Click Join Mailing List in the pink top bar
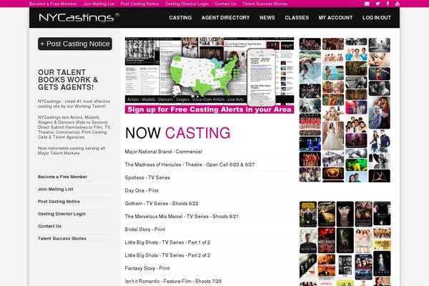Viewport: 429px width, 286px height. coord(99,4)
